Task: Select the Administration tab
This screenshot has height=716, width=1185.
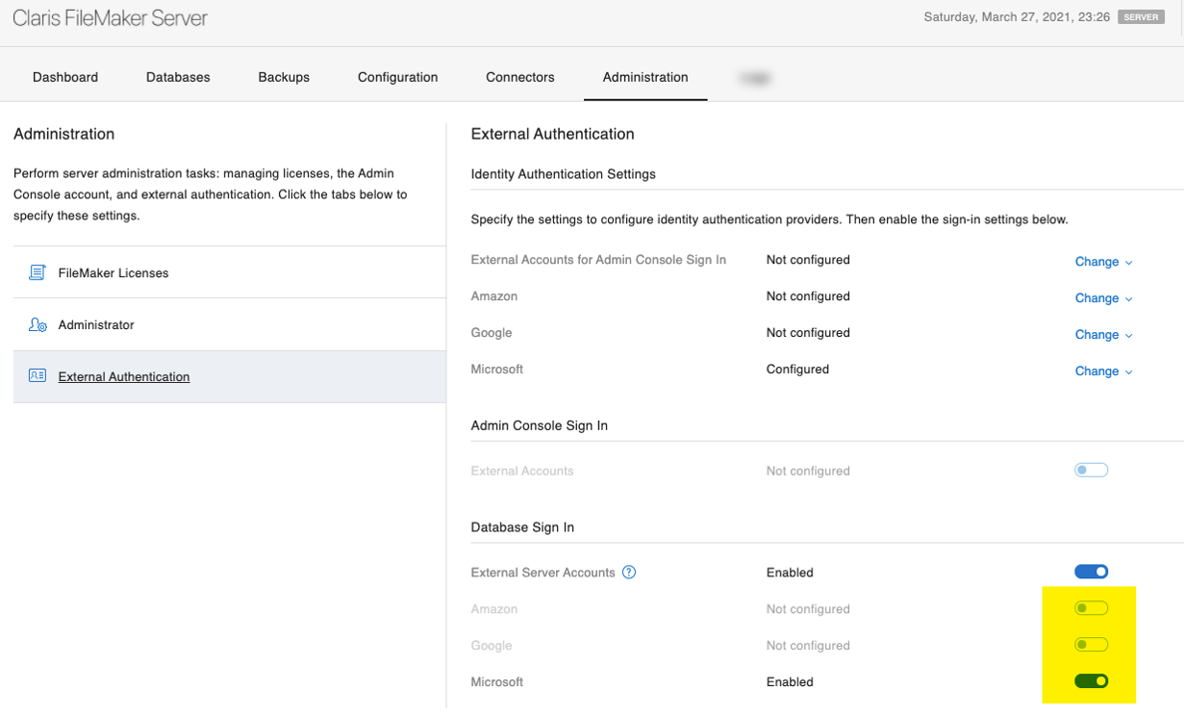Action: point(645,77)
